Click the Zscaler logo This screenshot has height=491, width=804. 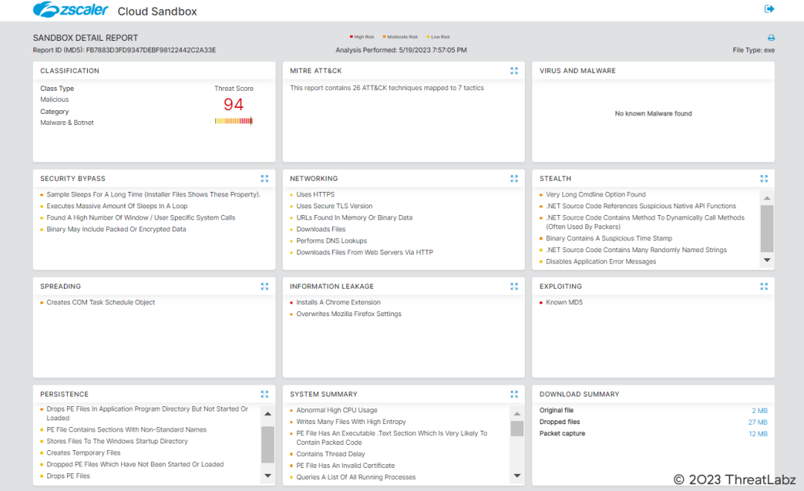click(71, 10)
